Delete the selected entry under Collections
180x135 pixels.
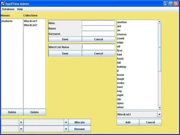[34, 112]
